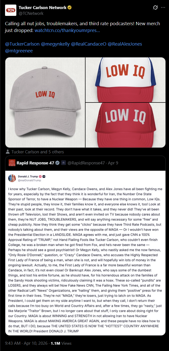Show tagged people: Tucker Carlson and 5 others

pos(38,152)
